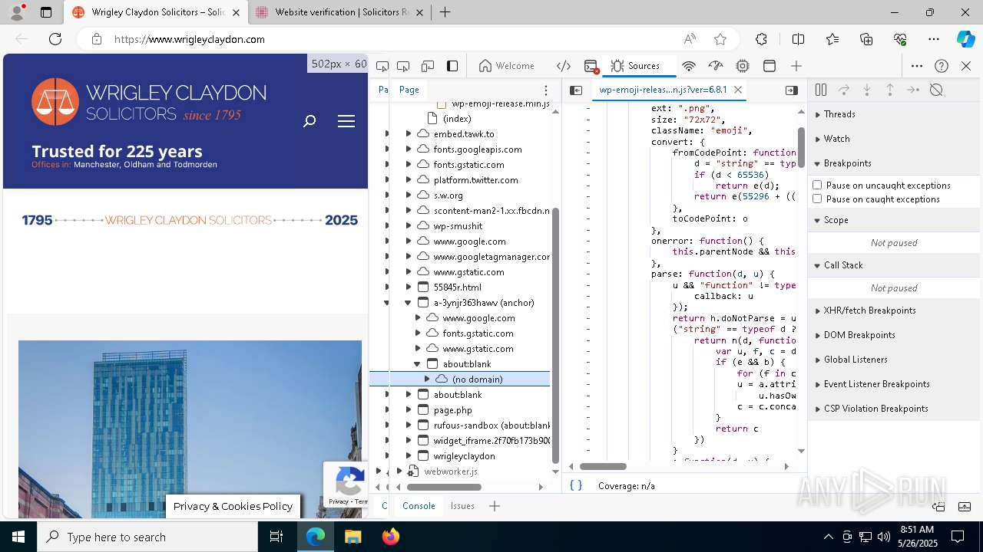Close the wp-emoji-release file tab
The height and width of the screenshot is (552, 983).
738,90
